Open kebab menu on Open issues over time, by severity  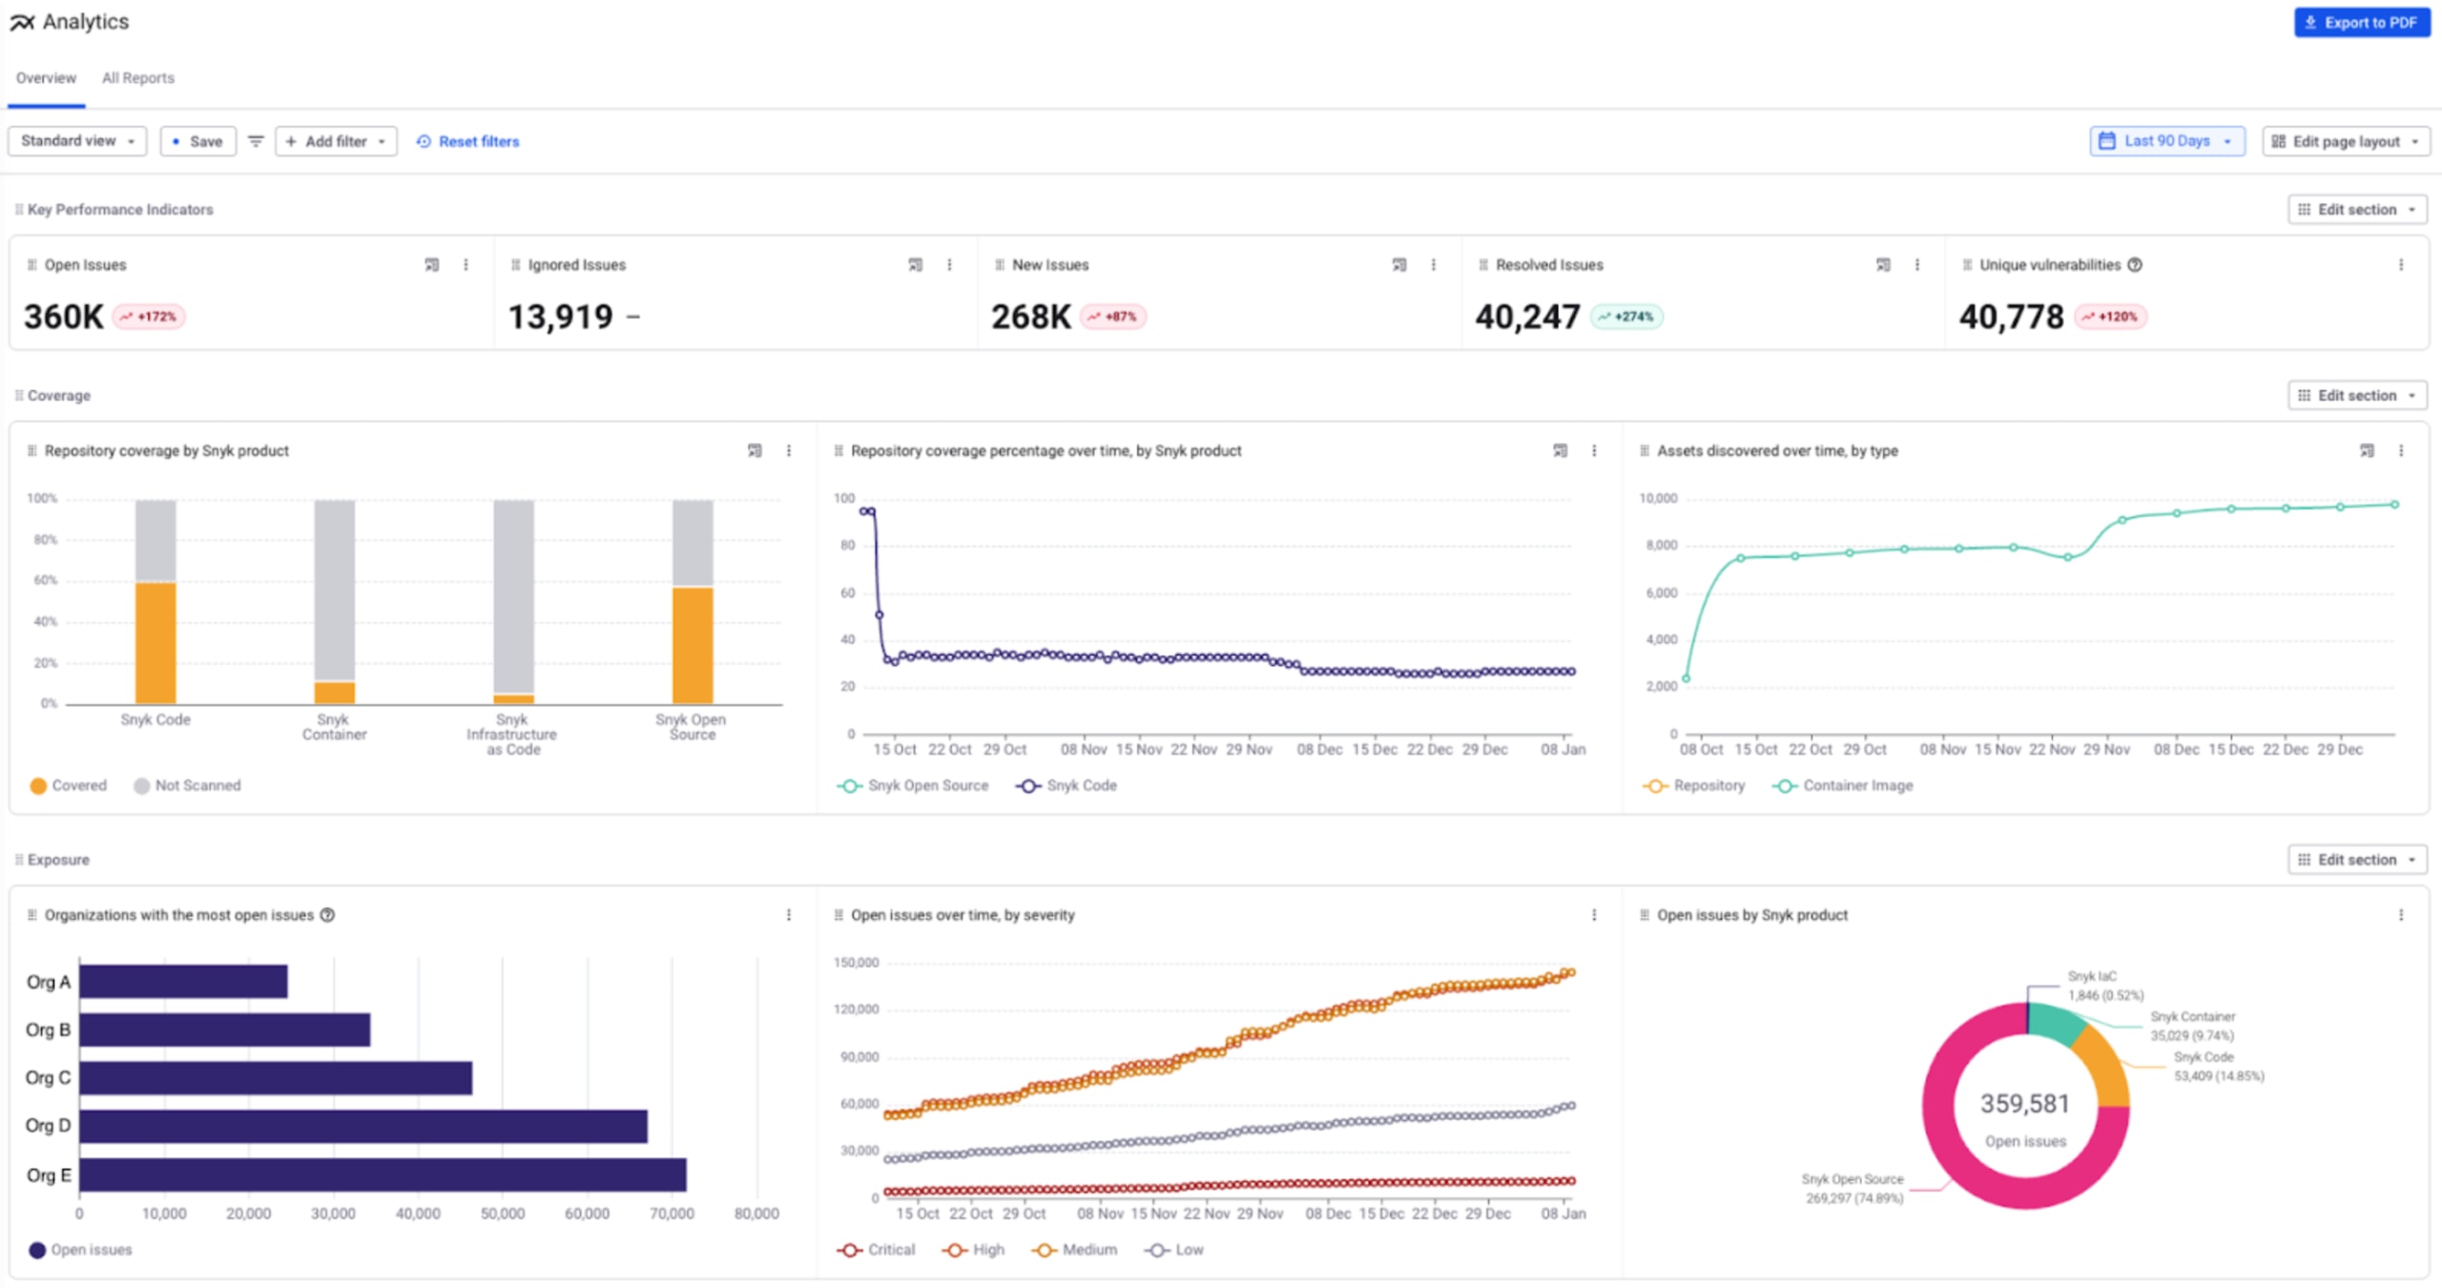point(1594,915)
